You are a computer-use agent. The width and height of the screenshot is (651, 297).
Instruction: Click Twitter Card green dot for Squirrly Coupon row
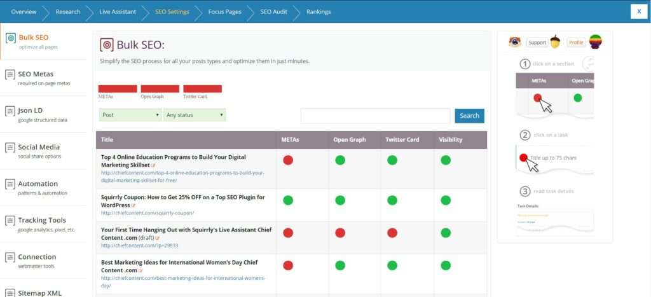pos(392,200)
